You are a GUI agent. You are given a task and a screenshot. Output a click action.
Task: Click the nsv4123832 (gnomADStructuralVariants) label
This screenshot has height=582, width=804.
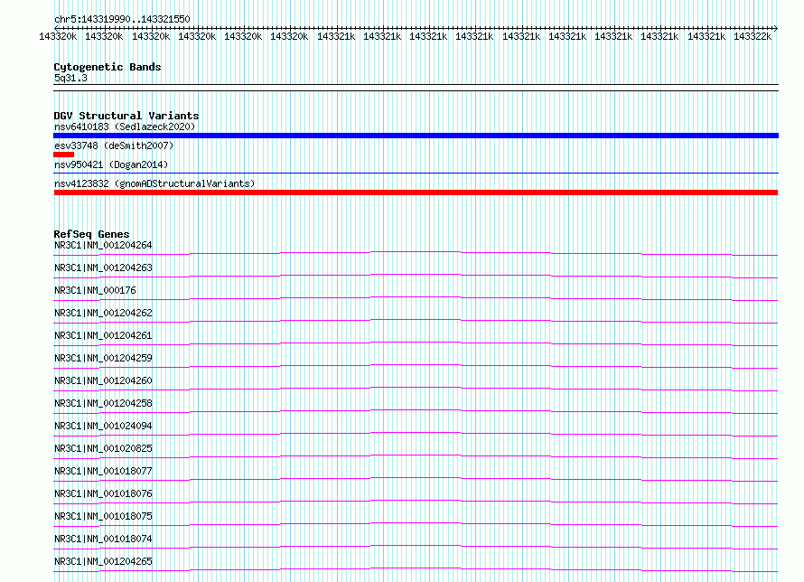pos(154,183)
